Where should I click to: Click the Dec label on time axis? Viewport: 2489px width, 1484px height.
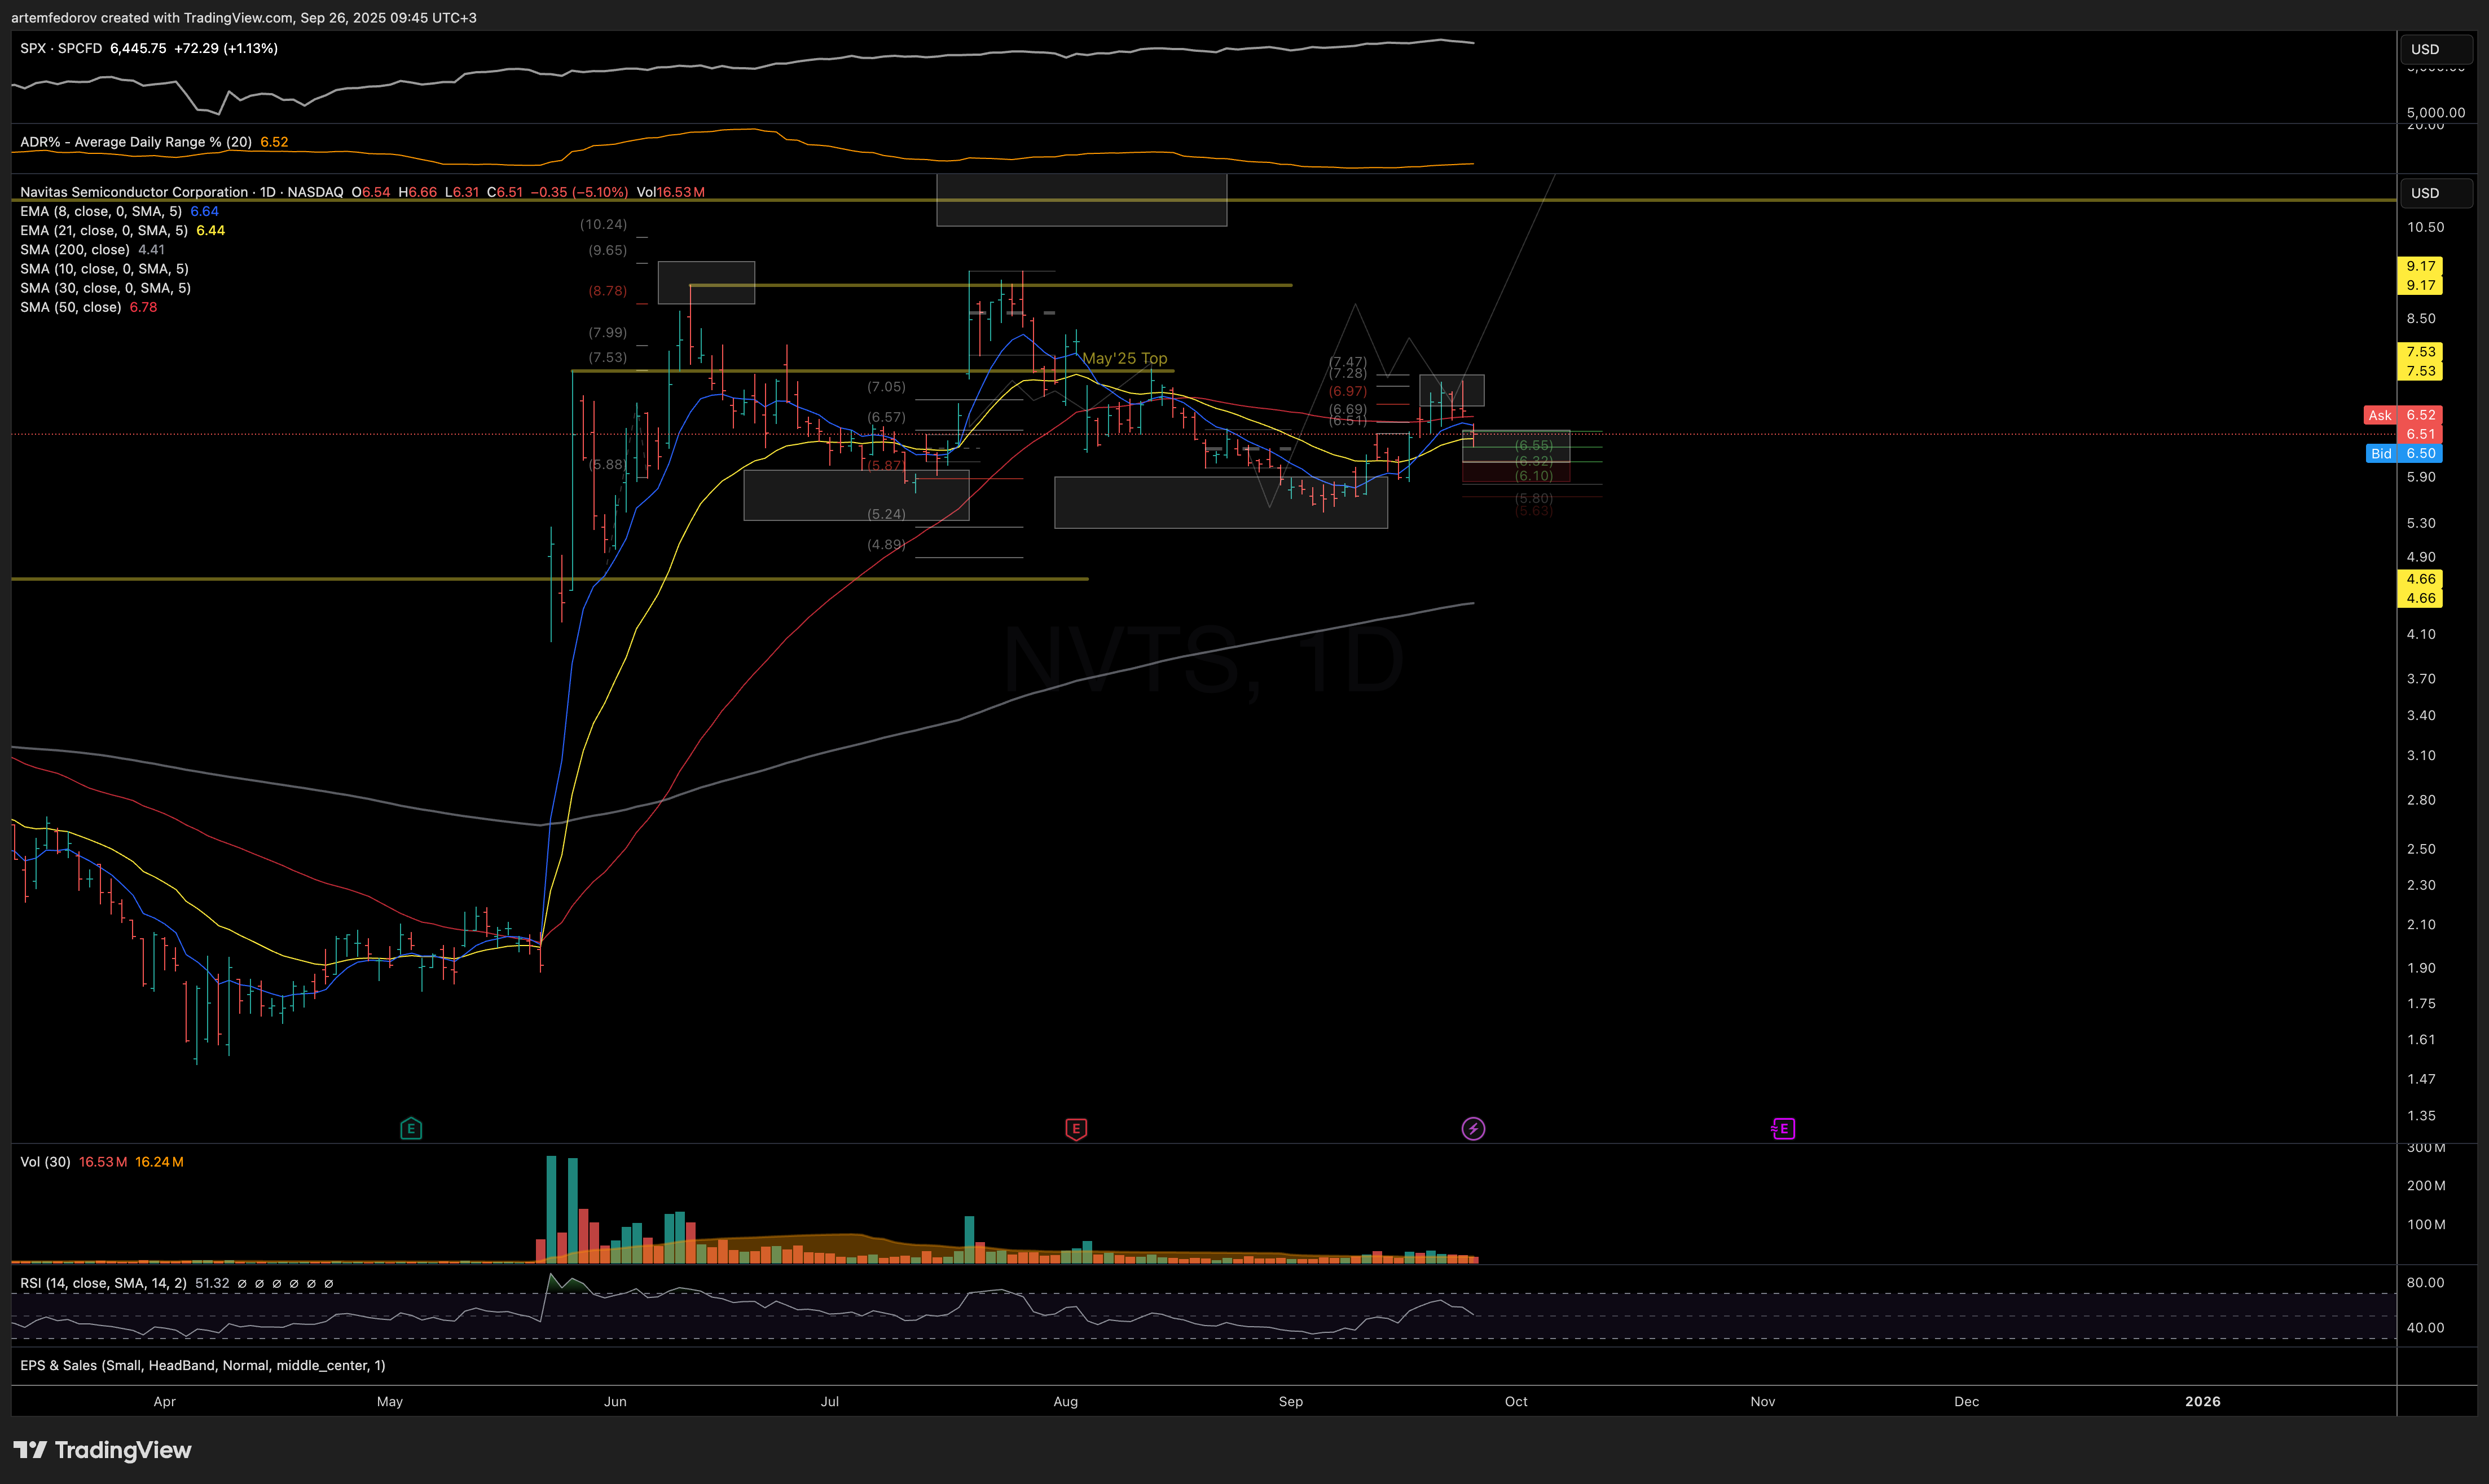[x=1967, y=1401]
